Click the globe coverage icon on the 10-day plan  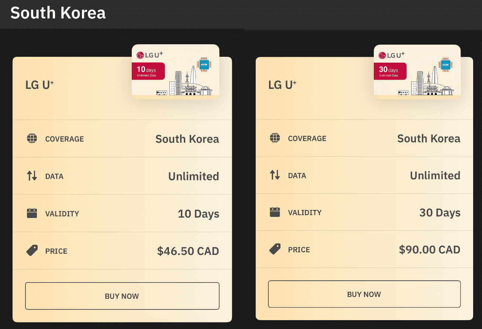[x=32, y=139]
